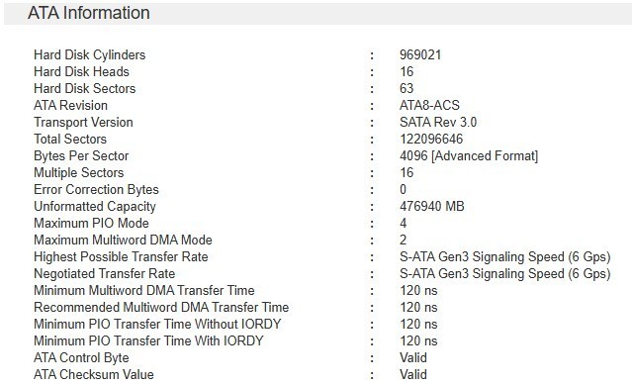Select the Hard Disk Cylinders label

(89, 54)
